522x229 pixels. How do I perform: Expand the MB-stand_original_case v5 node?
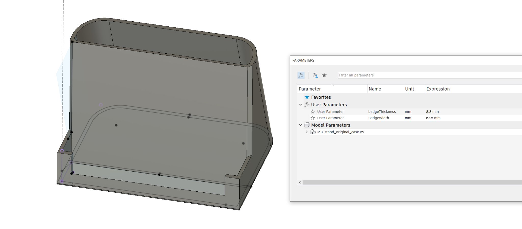tap(307, 132)
